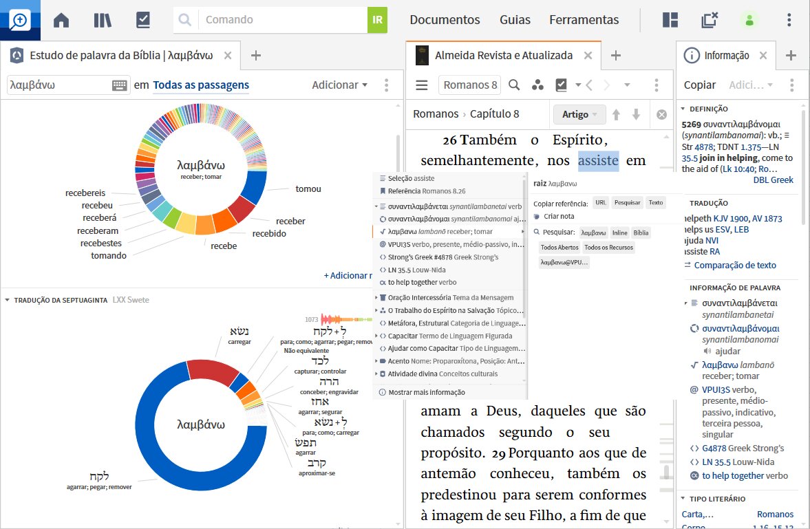This screenshot has width=810, height=529.
Task: Select the orange 'recebido' chart segment
Action: pyautogui.click(x=224, y=221)
